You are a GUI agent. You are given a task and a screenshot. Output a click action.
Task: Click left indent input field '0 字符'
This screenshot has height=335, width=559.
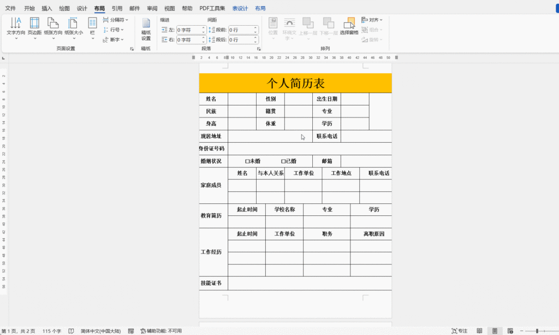point(189,30)
